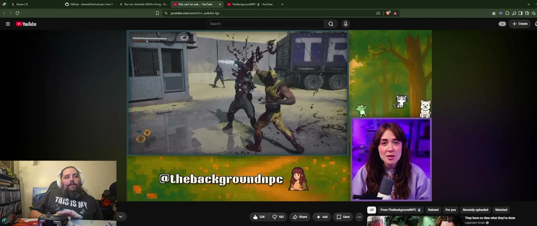This screenshot has width=537, height=226.
Task: Click the Ask button under the video
Action: click(322, 217)
